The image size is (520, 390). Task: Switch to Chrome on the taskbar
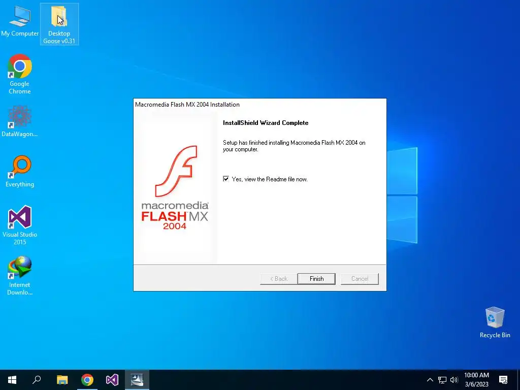click(87, 380)
